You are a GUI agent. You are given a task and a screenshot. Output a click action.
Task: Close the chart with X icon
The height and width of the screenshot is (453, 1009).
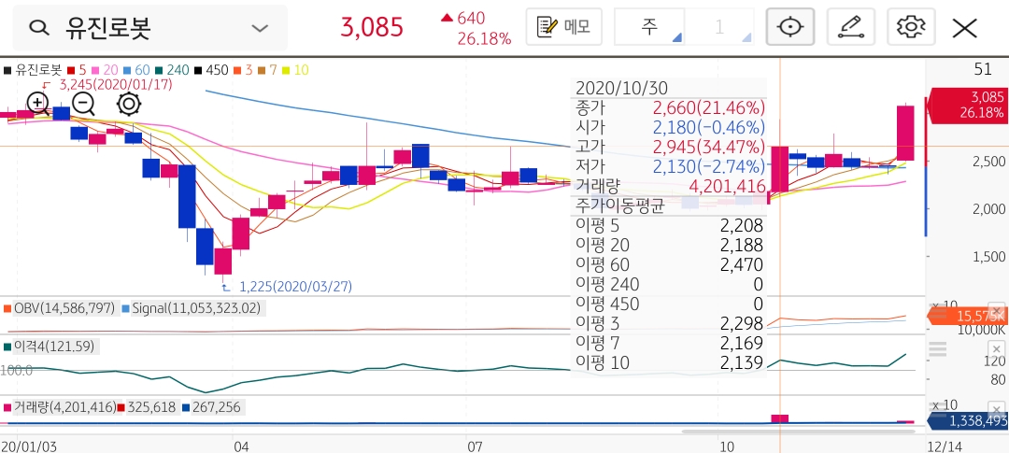point(964,28)
